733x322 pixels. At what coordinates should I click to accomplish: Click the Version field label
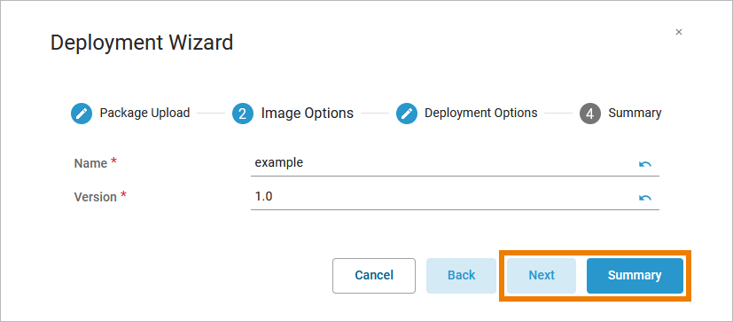click(96, 197)
